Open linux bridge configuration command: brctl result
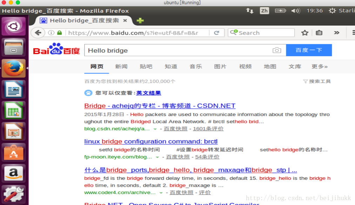The height and width of the screenshot is (205, 355). (x=151, y=142)
